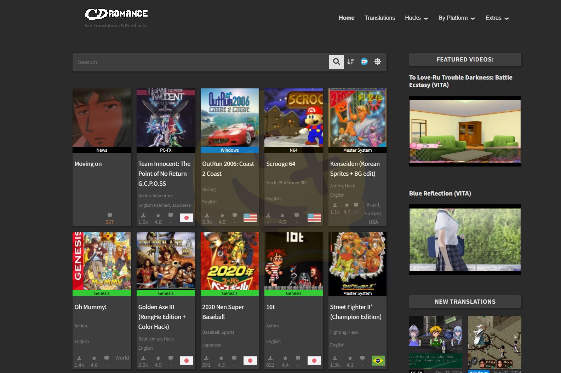The image size is (561, 373).
Task: Click Japan flag on 16t card
Action: coord(314,361)
